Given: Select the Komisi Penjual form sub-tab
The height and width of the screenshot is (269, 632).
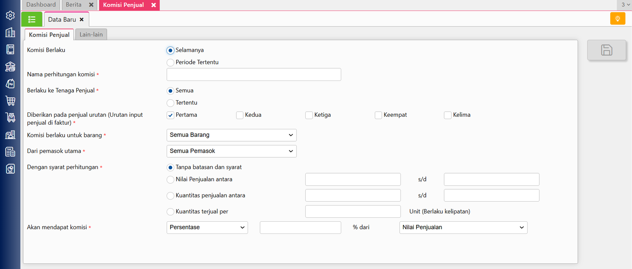Looking at the screenshot, I should tap(49, 35).
